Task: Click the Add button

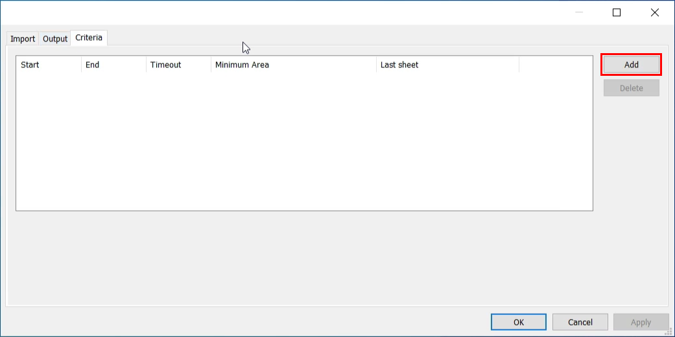Action: (x=631, y=65)
